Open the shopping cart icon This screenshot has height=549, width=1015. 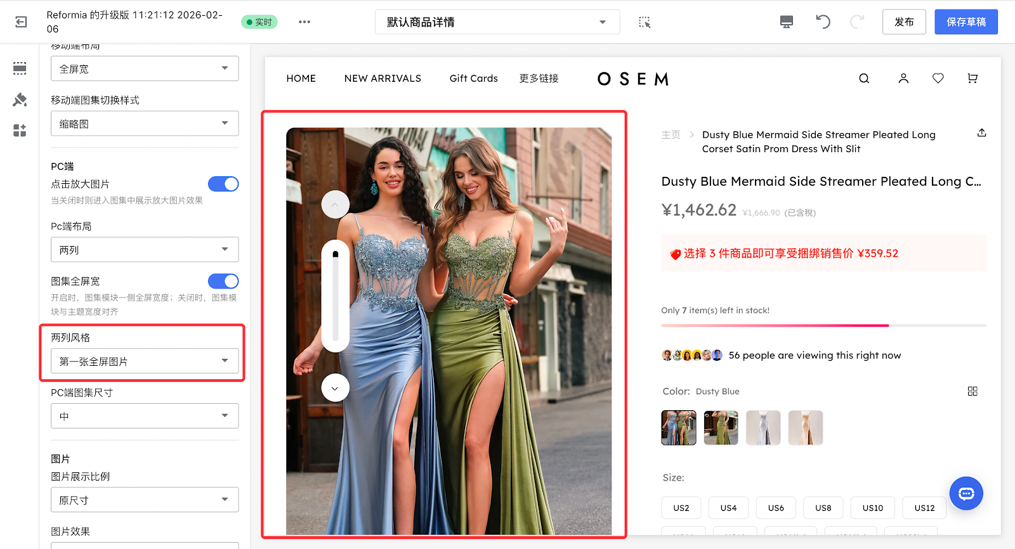972,79
